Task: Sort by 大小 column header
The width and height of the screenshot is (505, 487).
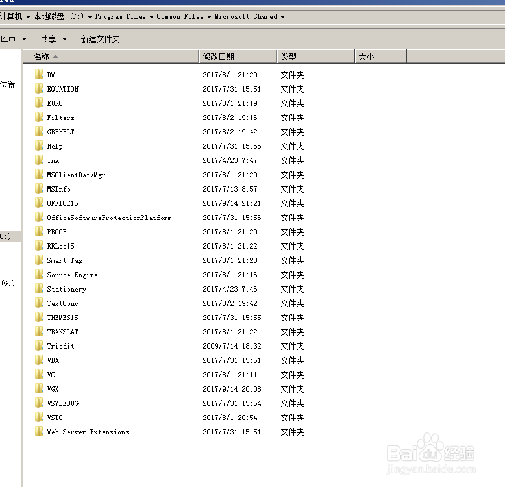Action: point(380,56)
